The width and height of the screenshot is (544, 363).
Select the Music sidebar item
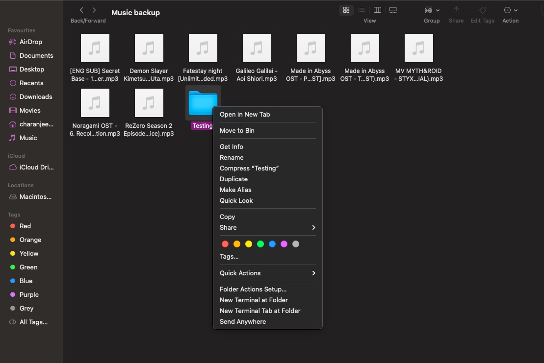[28, 138]
